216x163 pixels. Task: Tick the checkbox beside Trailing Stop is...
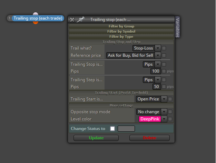(x=164, y=64)
